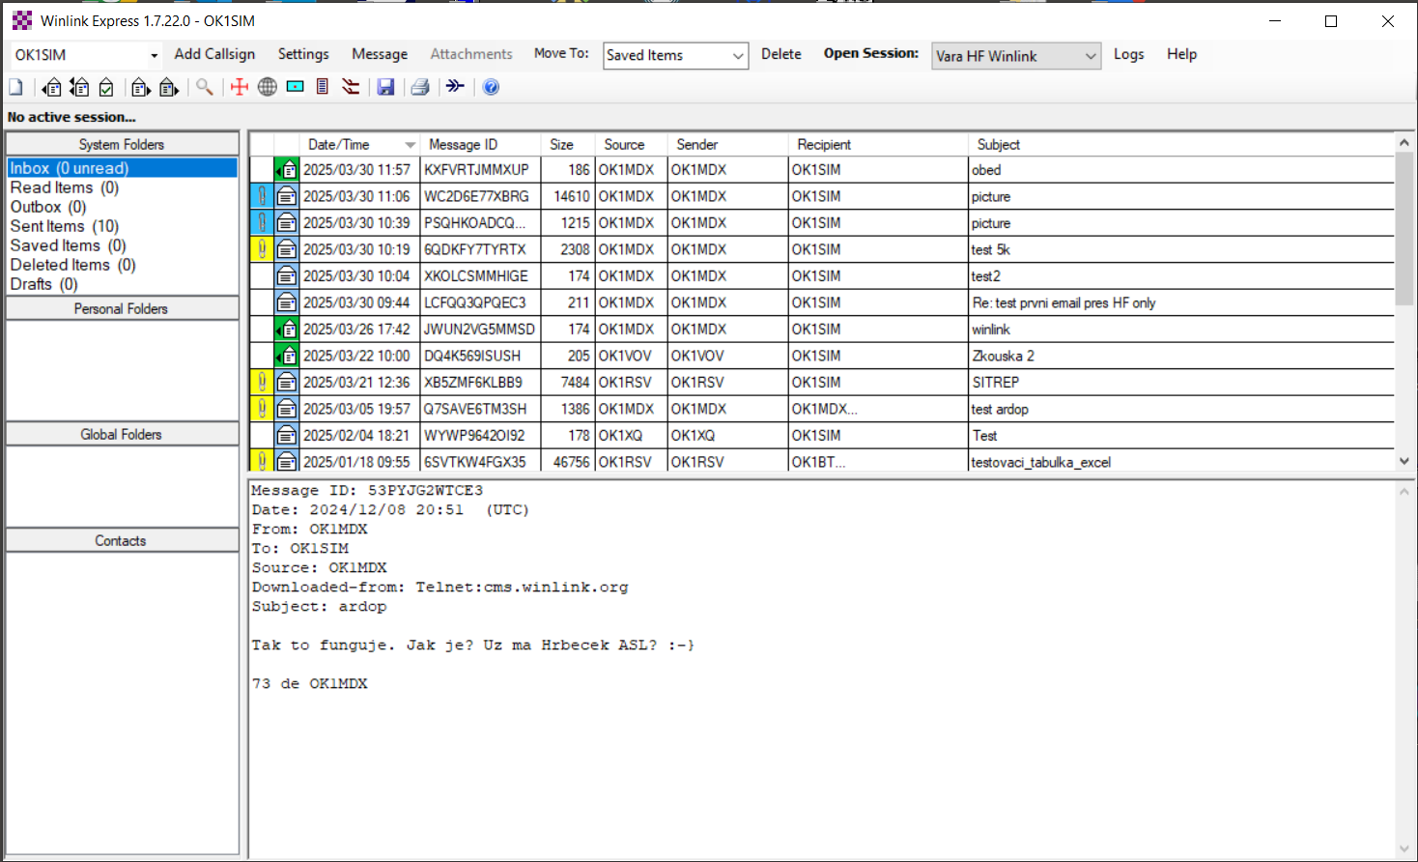Image resolution: width=1418 pixels, height=862 pixels.
Task: Click the dark red document list icon
Action: pos(323,87)
